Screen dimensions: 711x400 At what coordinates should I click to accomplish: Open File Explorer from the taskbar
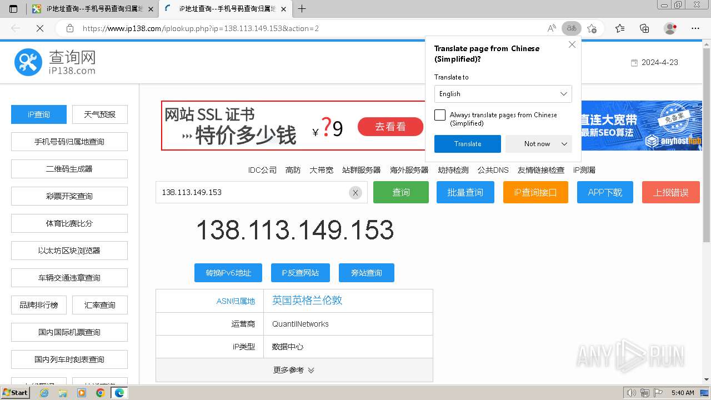pyautogui.click(x=63, y=393)
